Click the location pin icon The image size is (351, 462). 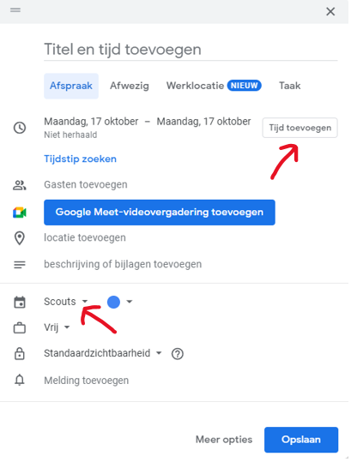[20, 238]
